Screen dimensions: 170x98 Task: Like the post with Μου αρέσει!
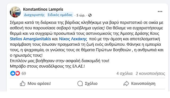[x=35, y=84]
